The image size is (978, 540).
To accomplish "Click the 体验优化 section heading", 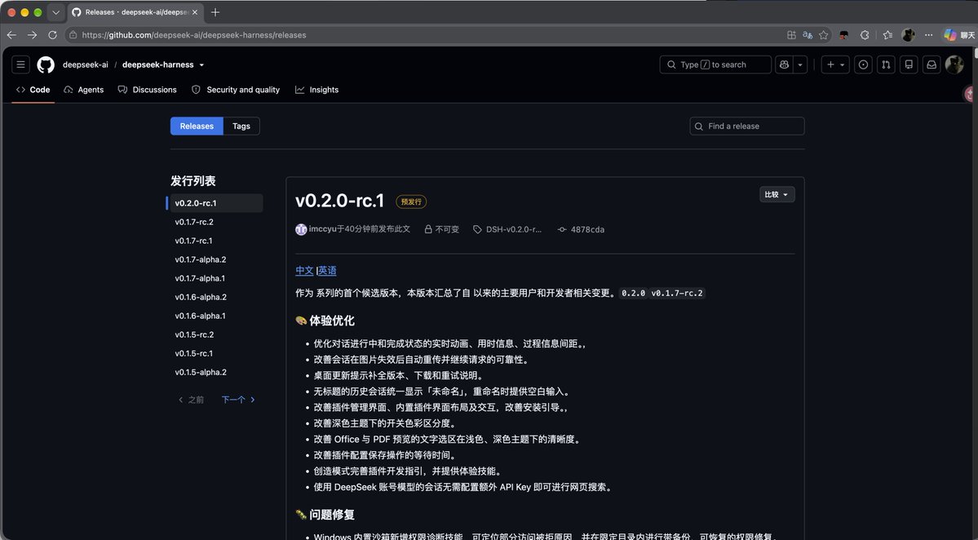I will [x=332, y=321].
